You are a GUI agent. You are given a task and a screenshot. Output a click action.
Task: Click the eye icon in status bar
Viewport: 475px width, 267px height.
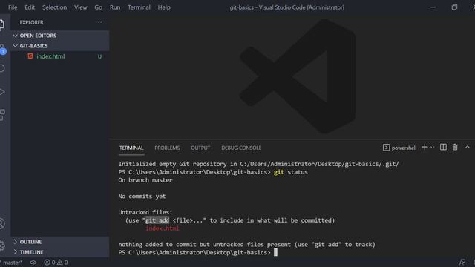coord(33,262)
